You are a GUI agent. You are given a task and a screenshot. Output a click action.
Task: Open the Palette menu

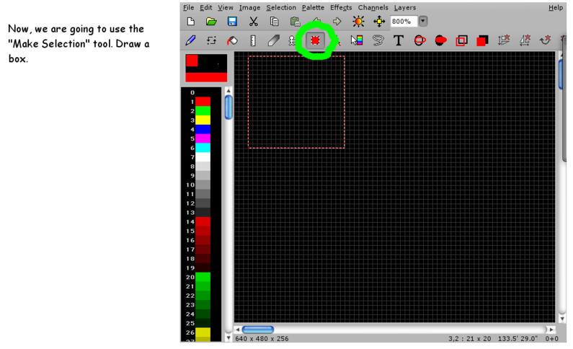pos(313,7)
